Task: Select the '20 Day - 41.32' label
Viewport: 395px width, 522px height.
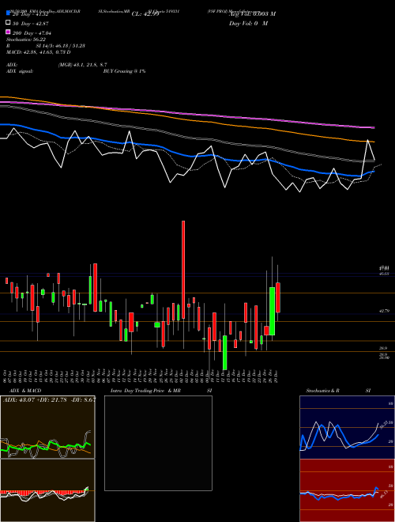Action: [x=31, y=14]
